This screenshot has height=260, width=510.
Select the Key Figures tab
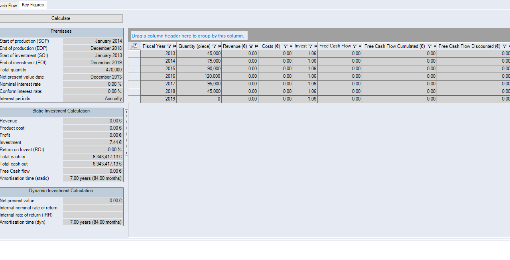(33, 5)
